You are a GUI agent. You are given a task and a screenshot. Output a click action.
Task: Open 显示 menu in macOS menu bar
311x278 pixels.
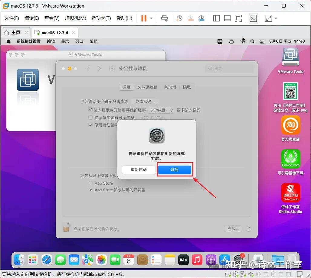[65, 41]
